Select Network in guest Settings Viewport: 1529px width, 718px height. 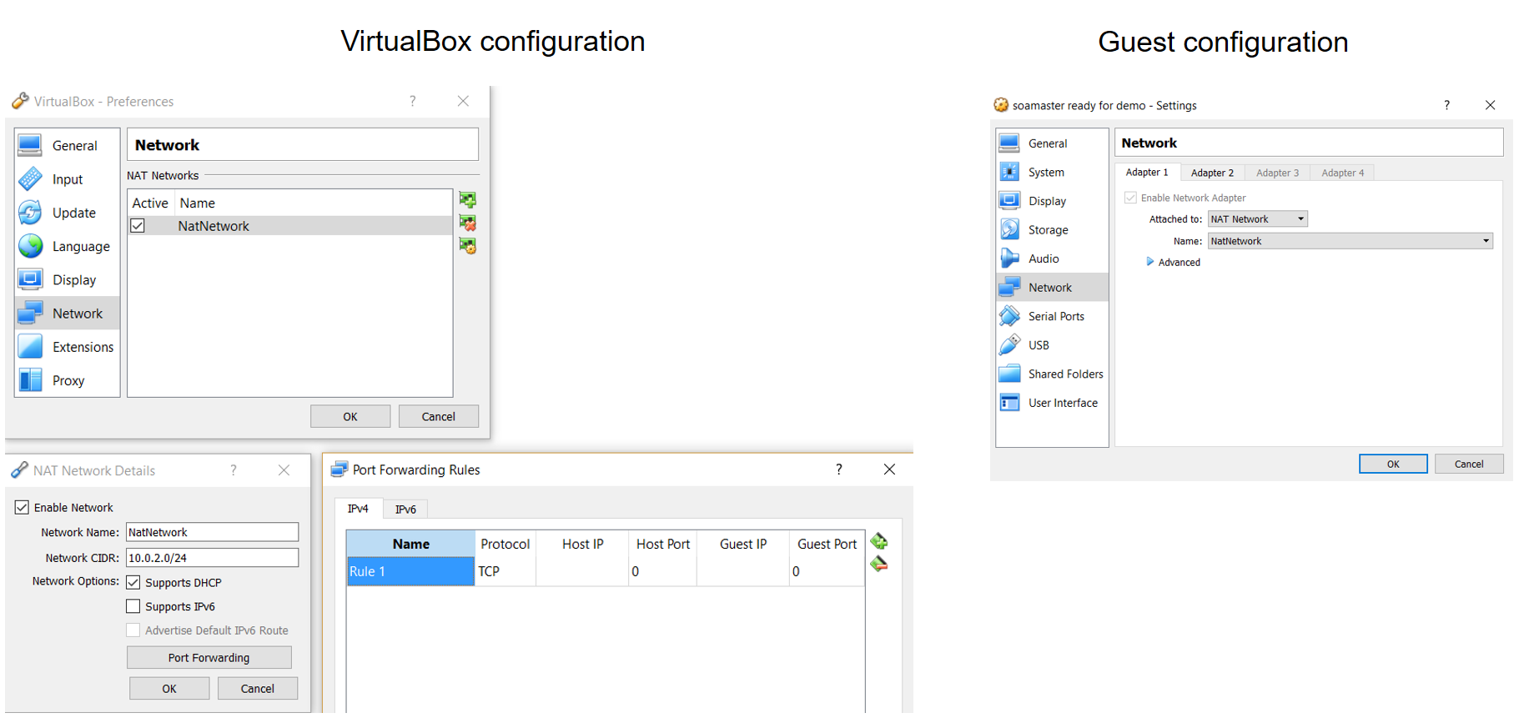(1052, 287)
